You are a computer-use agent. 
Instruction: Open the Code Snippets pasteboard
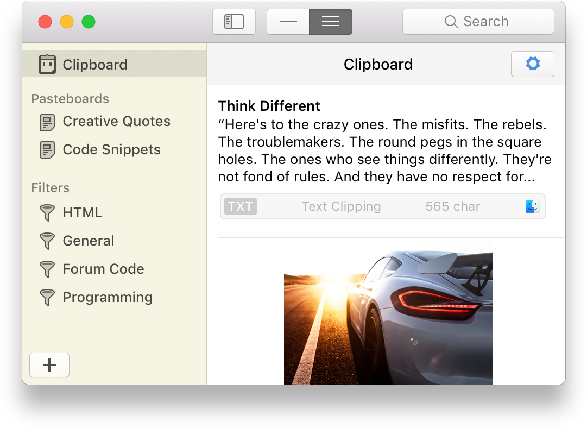pos(111,149)
